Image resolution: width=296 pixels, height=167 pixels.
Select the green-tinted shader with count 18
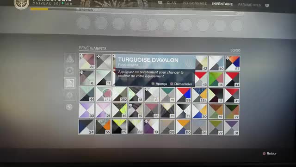pos(136,94)
